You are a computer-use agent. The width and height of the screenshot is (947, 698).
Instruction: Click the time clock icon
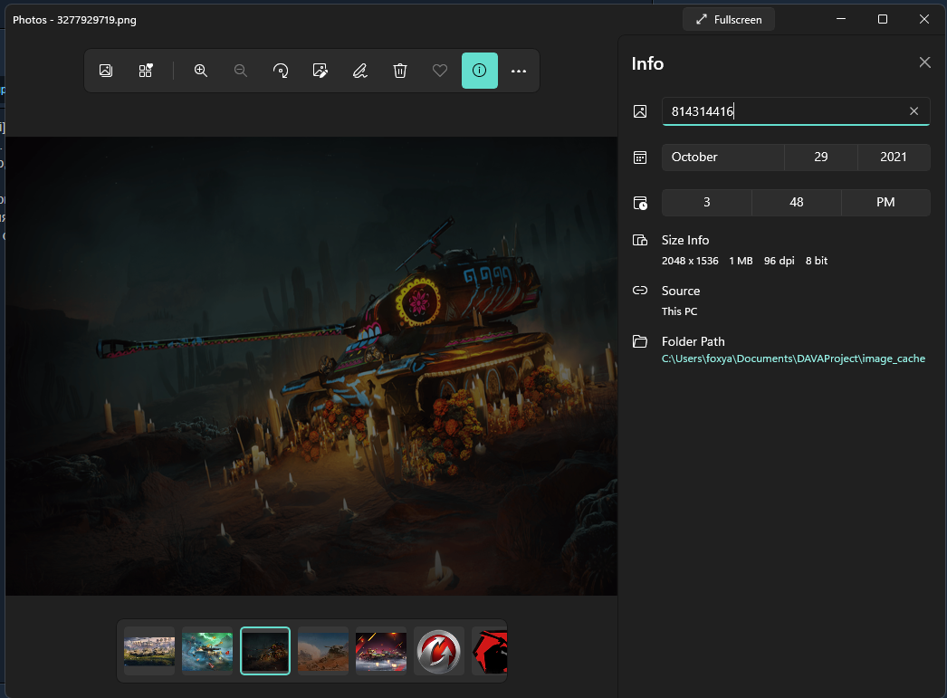coord(640,203)
